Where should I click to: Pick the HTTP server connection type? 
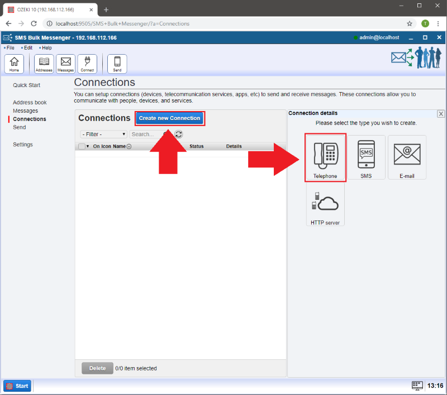coord(325,204)
